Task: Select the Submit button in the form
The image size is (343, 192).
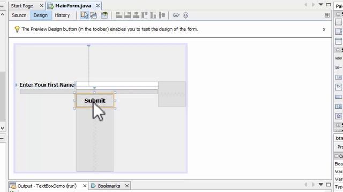Action: [x=94, y=100]
